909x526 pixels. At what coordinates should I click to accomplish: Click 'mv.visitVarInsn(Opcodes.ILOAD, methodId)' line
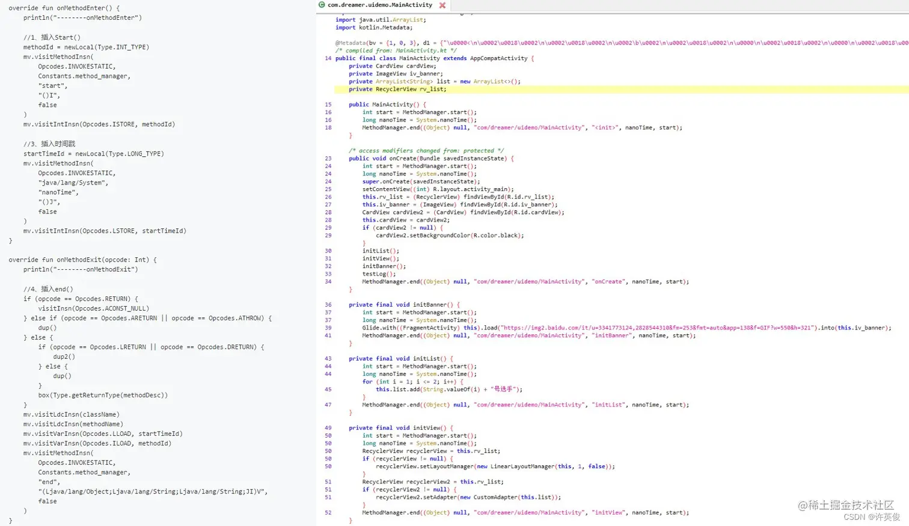97,444
